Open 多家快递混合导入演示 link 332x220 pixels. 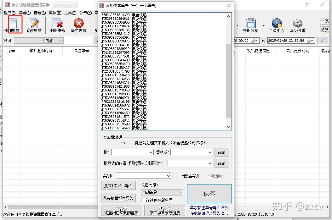(209, 213)
